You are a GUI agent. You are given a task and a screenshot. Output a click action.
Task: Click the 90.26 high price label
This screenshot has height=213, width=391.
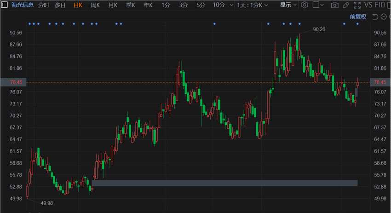[x=319, y=29]
